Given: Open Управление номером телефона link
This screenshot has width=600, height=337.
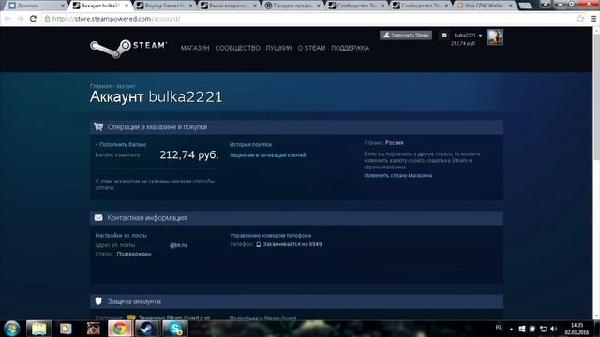Looking at the screenshot, I should pyautogui.click(x=271, y=235).
